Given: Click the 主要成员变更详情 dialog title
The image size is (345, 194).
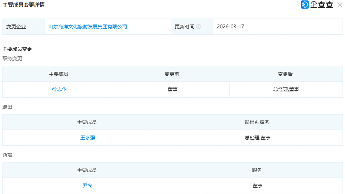Looking at the screenshot, I should click(24, 5).
